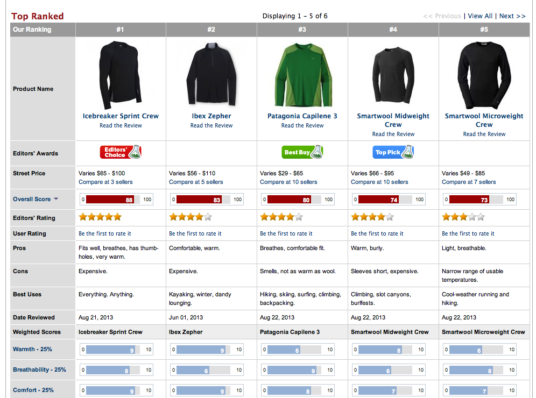The image size is (536, 398).
Task: Click the 'Varies $65 - $100' price text
Action: (x=102, y=173)
